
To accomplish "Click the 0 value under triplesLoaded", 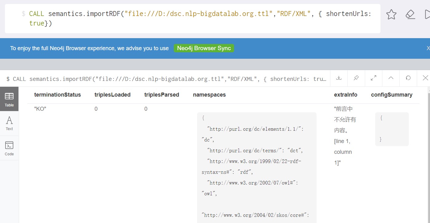I will pos(96,109).
